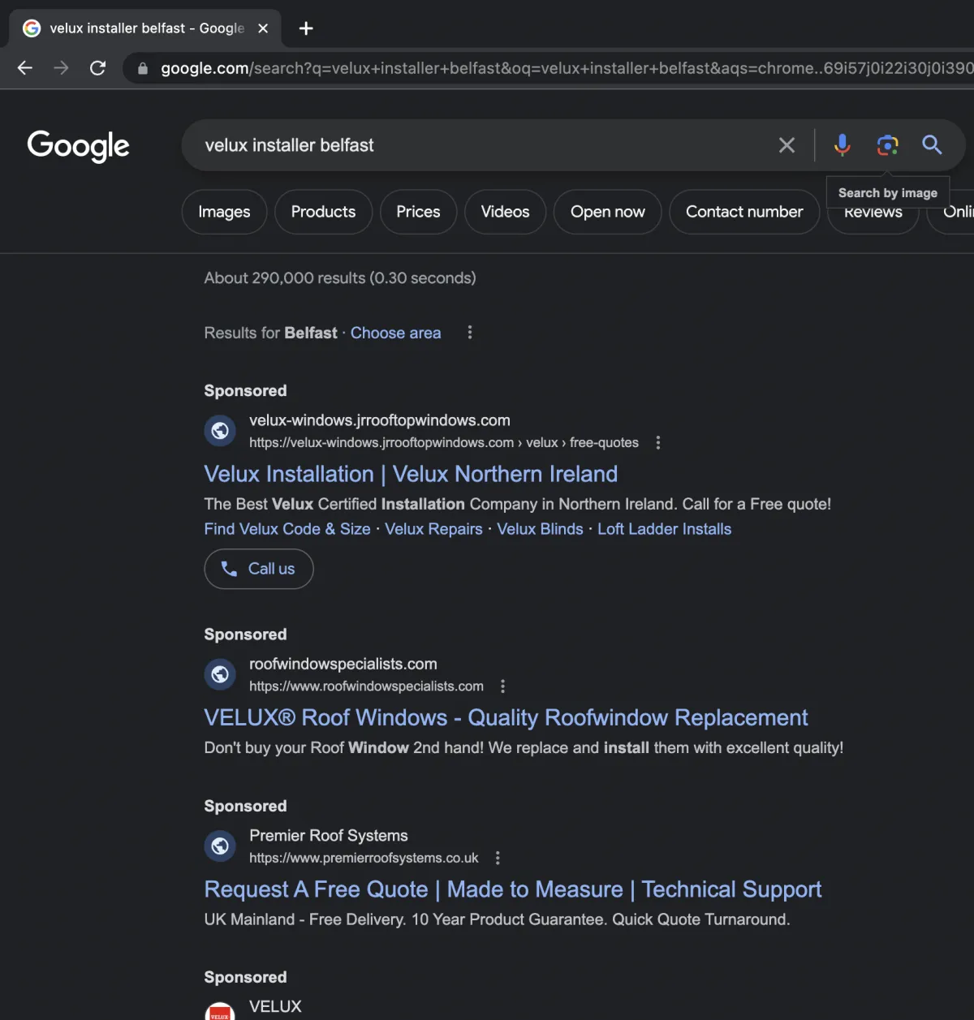Viewport: 974px width, 1020px height.
Task: Select the Prices filter chip
Action: point(418,212)
